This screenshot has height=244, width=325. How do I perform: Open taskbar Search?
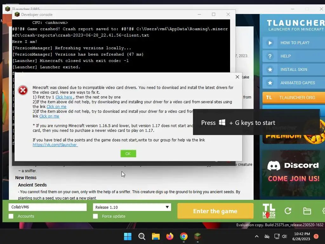pyautogui.click(x=142, y=236)
